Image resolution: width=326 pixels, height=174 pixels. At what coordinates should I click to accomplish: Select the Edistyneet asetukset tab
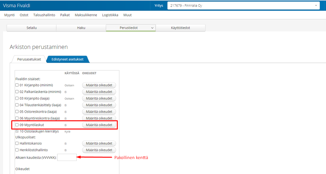click(x=68, y=59)
